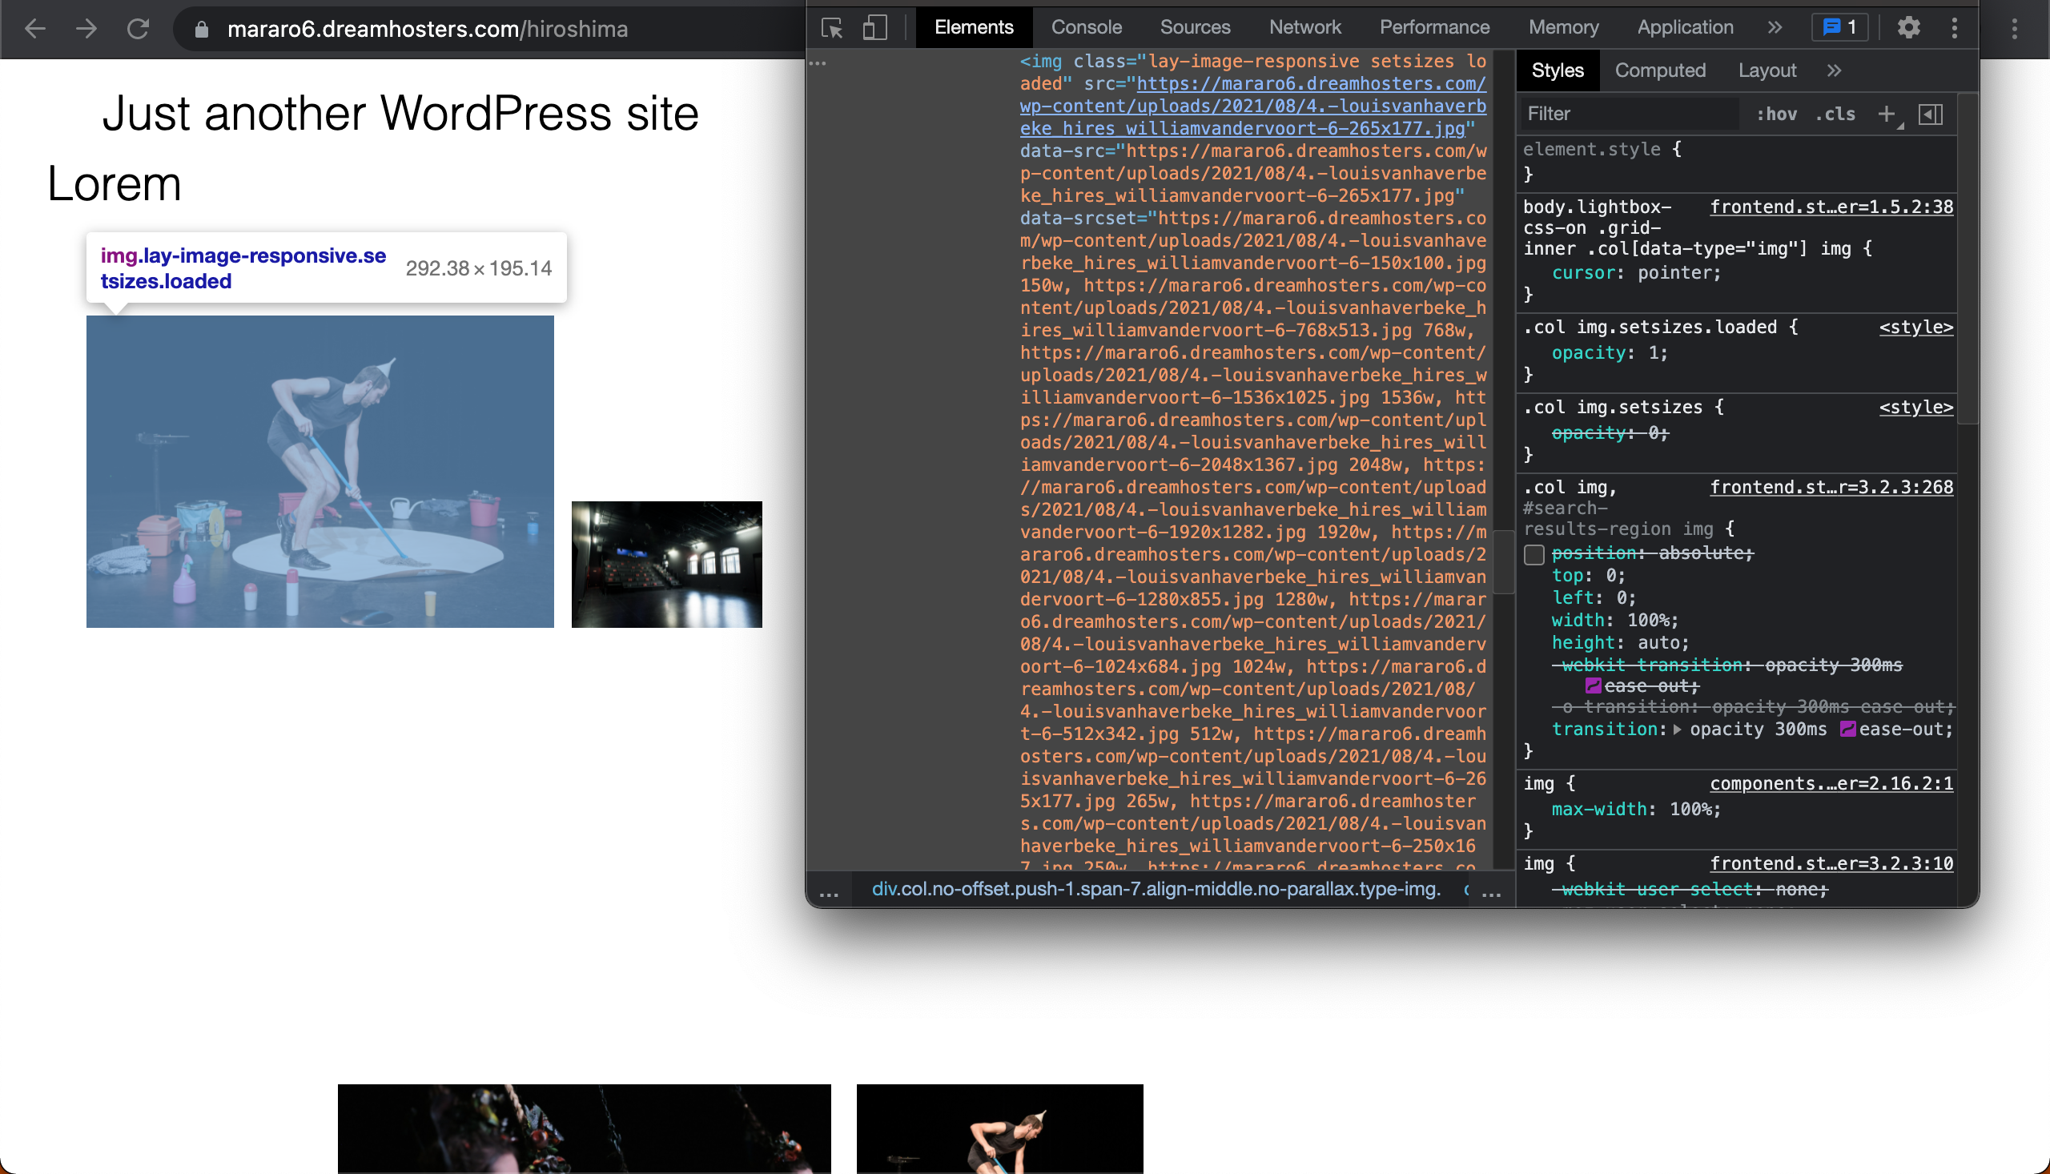The image size is (2050, 1174).
Task: Reload the page
Action: pos(138,29)
